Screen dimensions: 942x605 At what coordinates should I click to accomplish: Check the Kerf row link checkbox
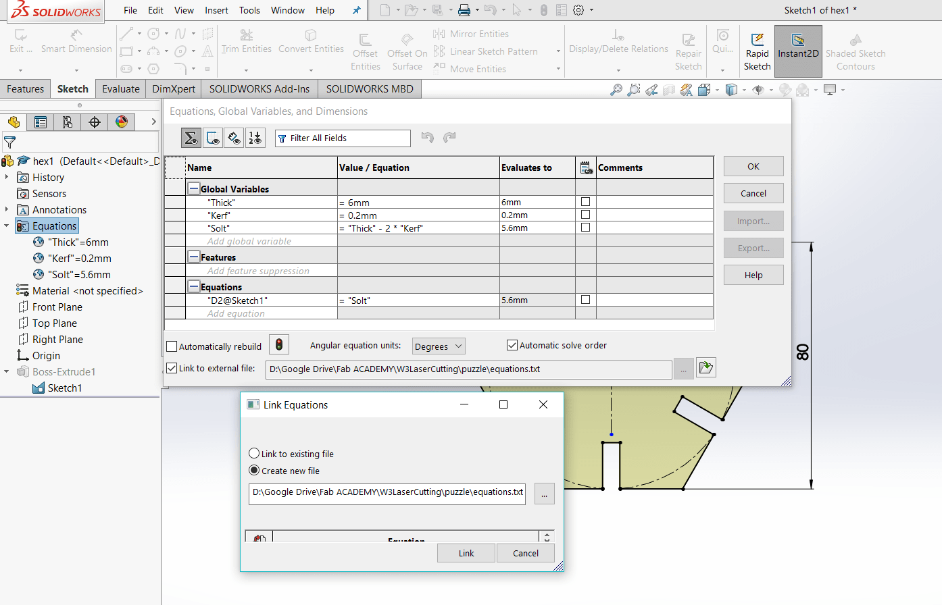click(585, 215)
